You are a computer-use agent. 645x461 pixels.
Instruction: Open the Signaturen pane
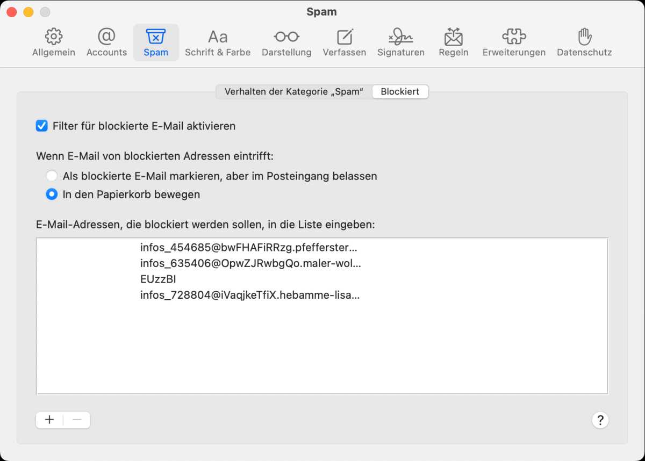[x=401, y=42]
